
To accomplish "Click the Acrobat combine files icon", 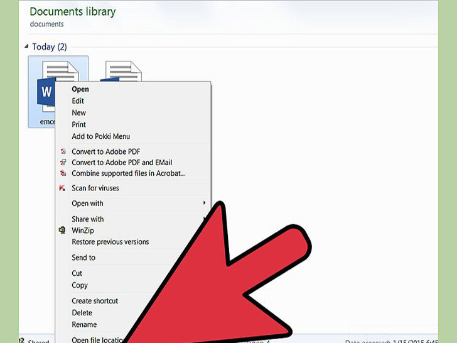I will click(x=63, y=173).
